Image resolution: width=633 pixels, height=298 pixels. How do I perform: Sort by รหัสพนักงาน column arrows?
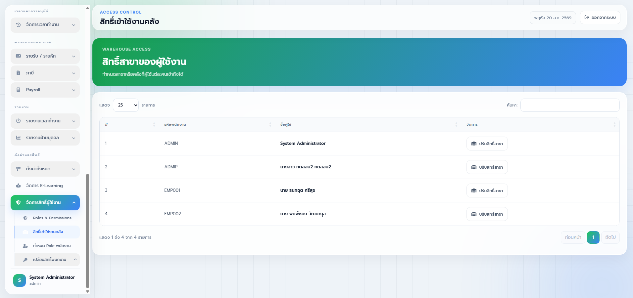pos(270,125)
